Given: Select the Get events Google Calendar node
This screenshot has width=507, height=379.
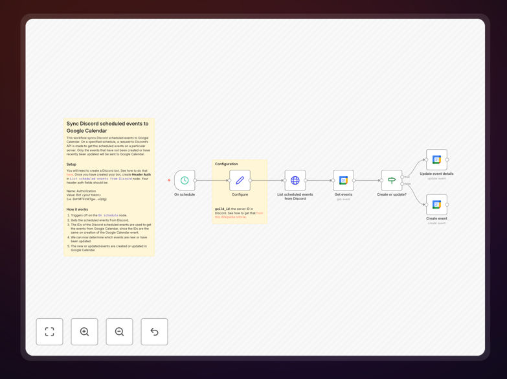Looking at the screenshot, I should coord(343,180).
